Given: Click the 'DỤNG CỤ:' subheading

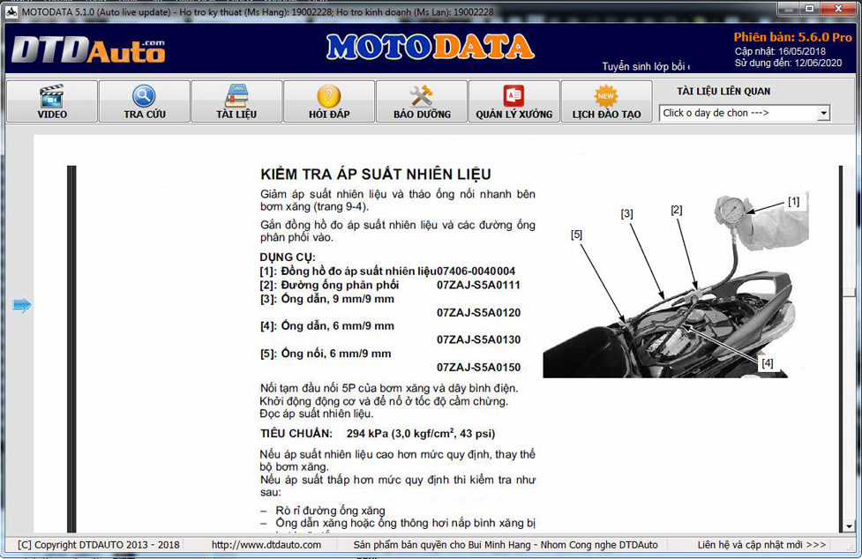Looking at the screenshot, I should point(288,257).
